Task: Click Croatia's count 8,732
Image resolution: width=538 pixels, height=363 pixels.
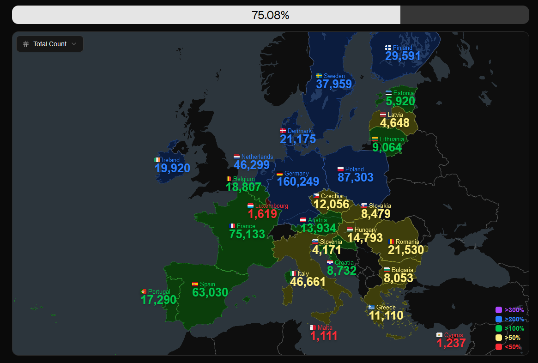Action: coord(342,271)
